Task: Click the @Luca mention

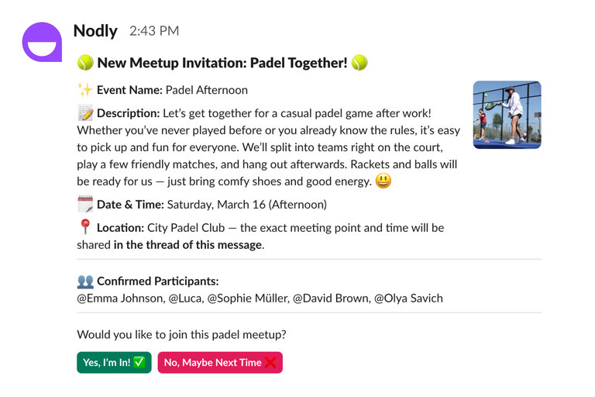Action: (184, 299)
